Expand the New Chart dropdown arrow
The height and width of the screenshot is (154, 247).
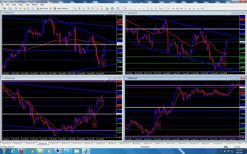pos(7,9)
